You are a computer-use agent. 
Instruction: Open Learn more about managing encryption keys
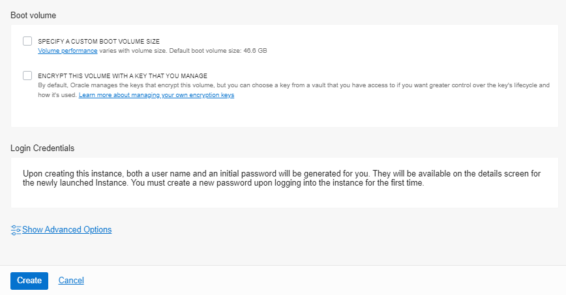(x=156, y=95)
